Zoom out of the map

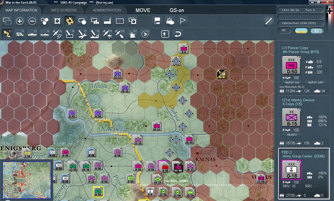pyautogui.click(x=32, y=21)
